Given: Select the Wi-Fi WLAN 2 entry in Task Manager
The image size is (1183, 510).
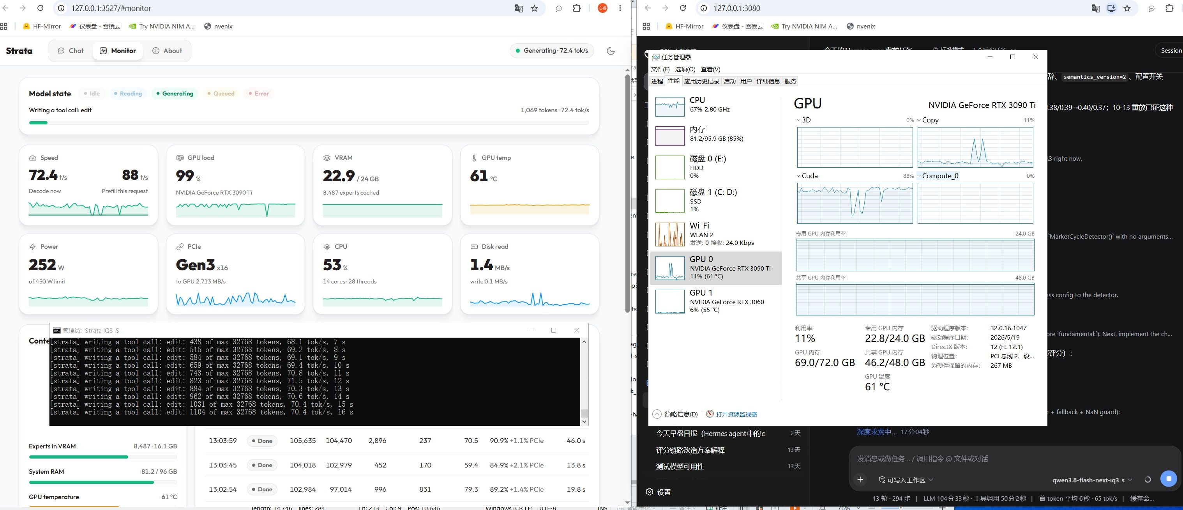Looking at the screenshot, I should point(715,234).
